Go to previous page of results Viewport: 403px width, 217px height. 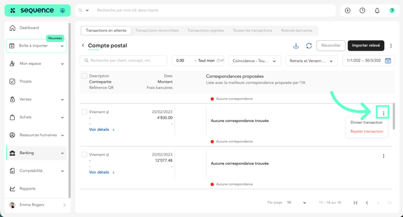367,202
